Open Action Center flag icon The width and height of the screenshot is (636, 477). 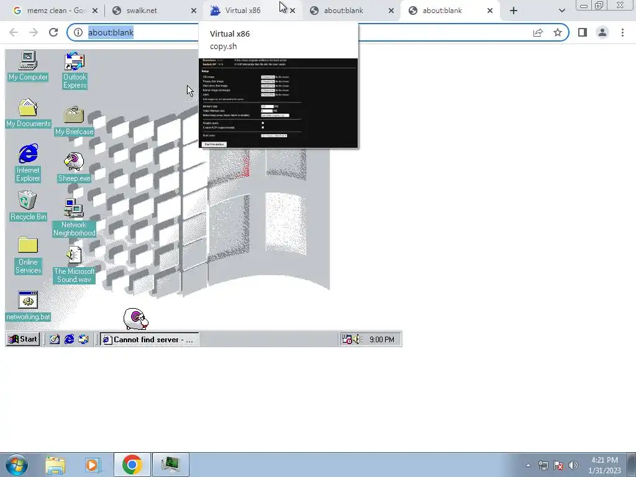click(558, 465)
